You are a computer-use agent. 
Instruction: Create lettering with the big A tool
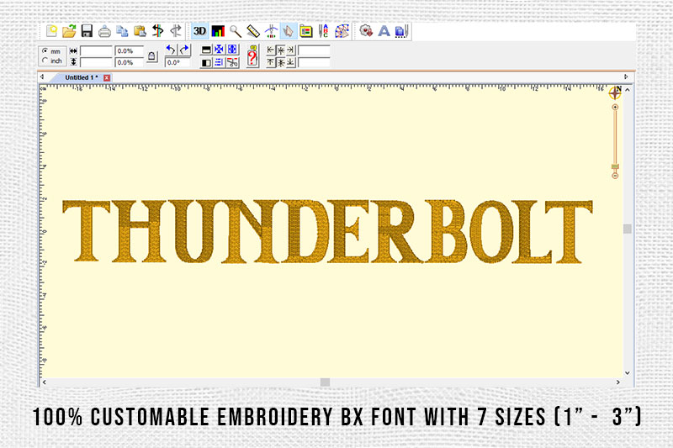coord(384,31)
